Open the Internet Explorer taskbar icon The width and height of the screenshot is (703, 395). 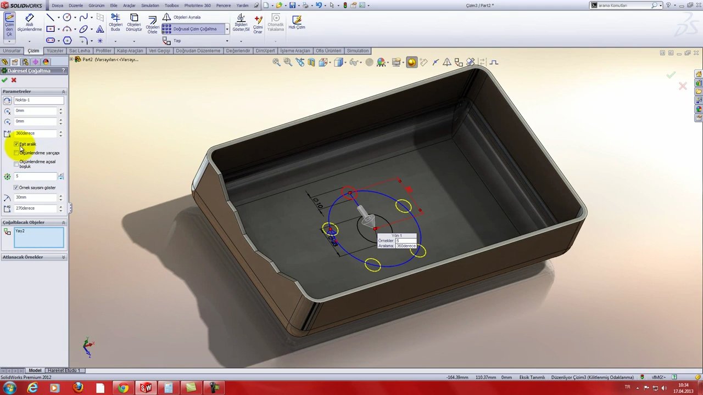(x=32, y=388)
